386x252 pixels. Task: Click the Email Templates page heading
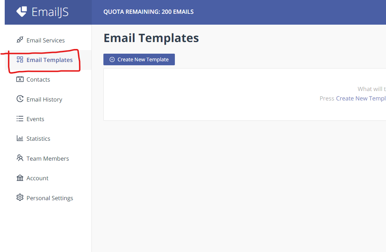coord(151,38)
